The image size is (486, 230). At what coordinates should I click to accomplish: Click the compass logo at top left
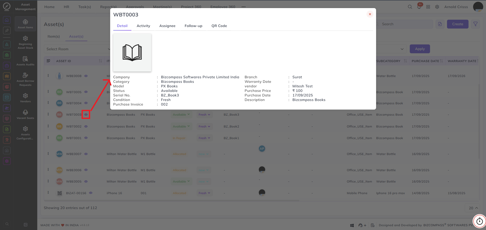[7, 7]
